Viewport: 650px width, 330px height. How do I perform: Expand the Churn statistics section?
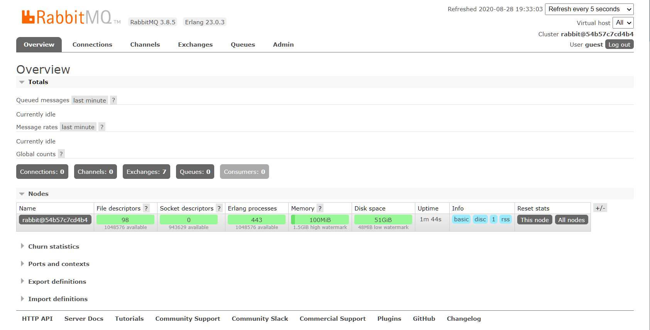53,247
